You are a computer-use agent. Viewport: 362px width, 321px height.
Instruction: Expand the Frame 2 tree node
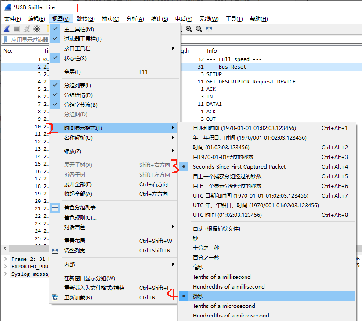point(6,259)
